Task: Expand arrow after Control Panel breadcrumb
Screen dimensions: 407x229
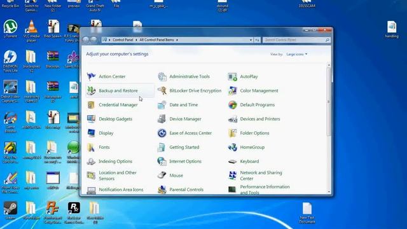Action: pos(136,40)
